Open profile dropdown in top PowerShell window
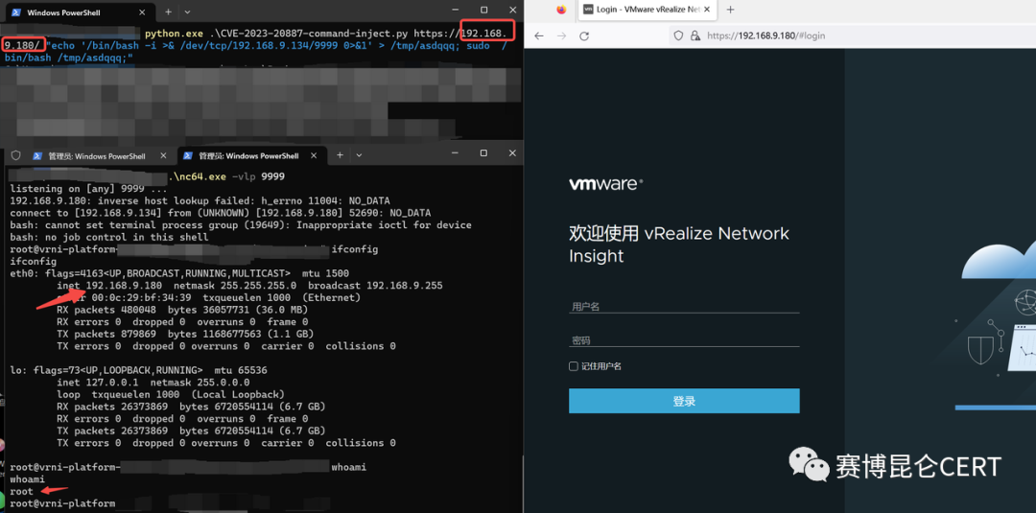 pyautogui.click(x=188, y=12)
